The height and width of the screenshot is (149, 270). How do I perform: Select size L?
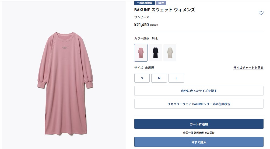pos(176,78)
